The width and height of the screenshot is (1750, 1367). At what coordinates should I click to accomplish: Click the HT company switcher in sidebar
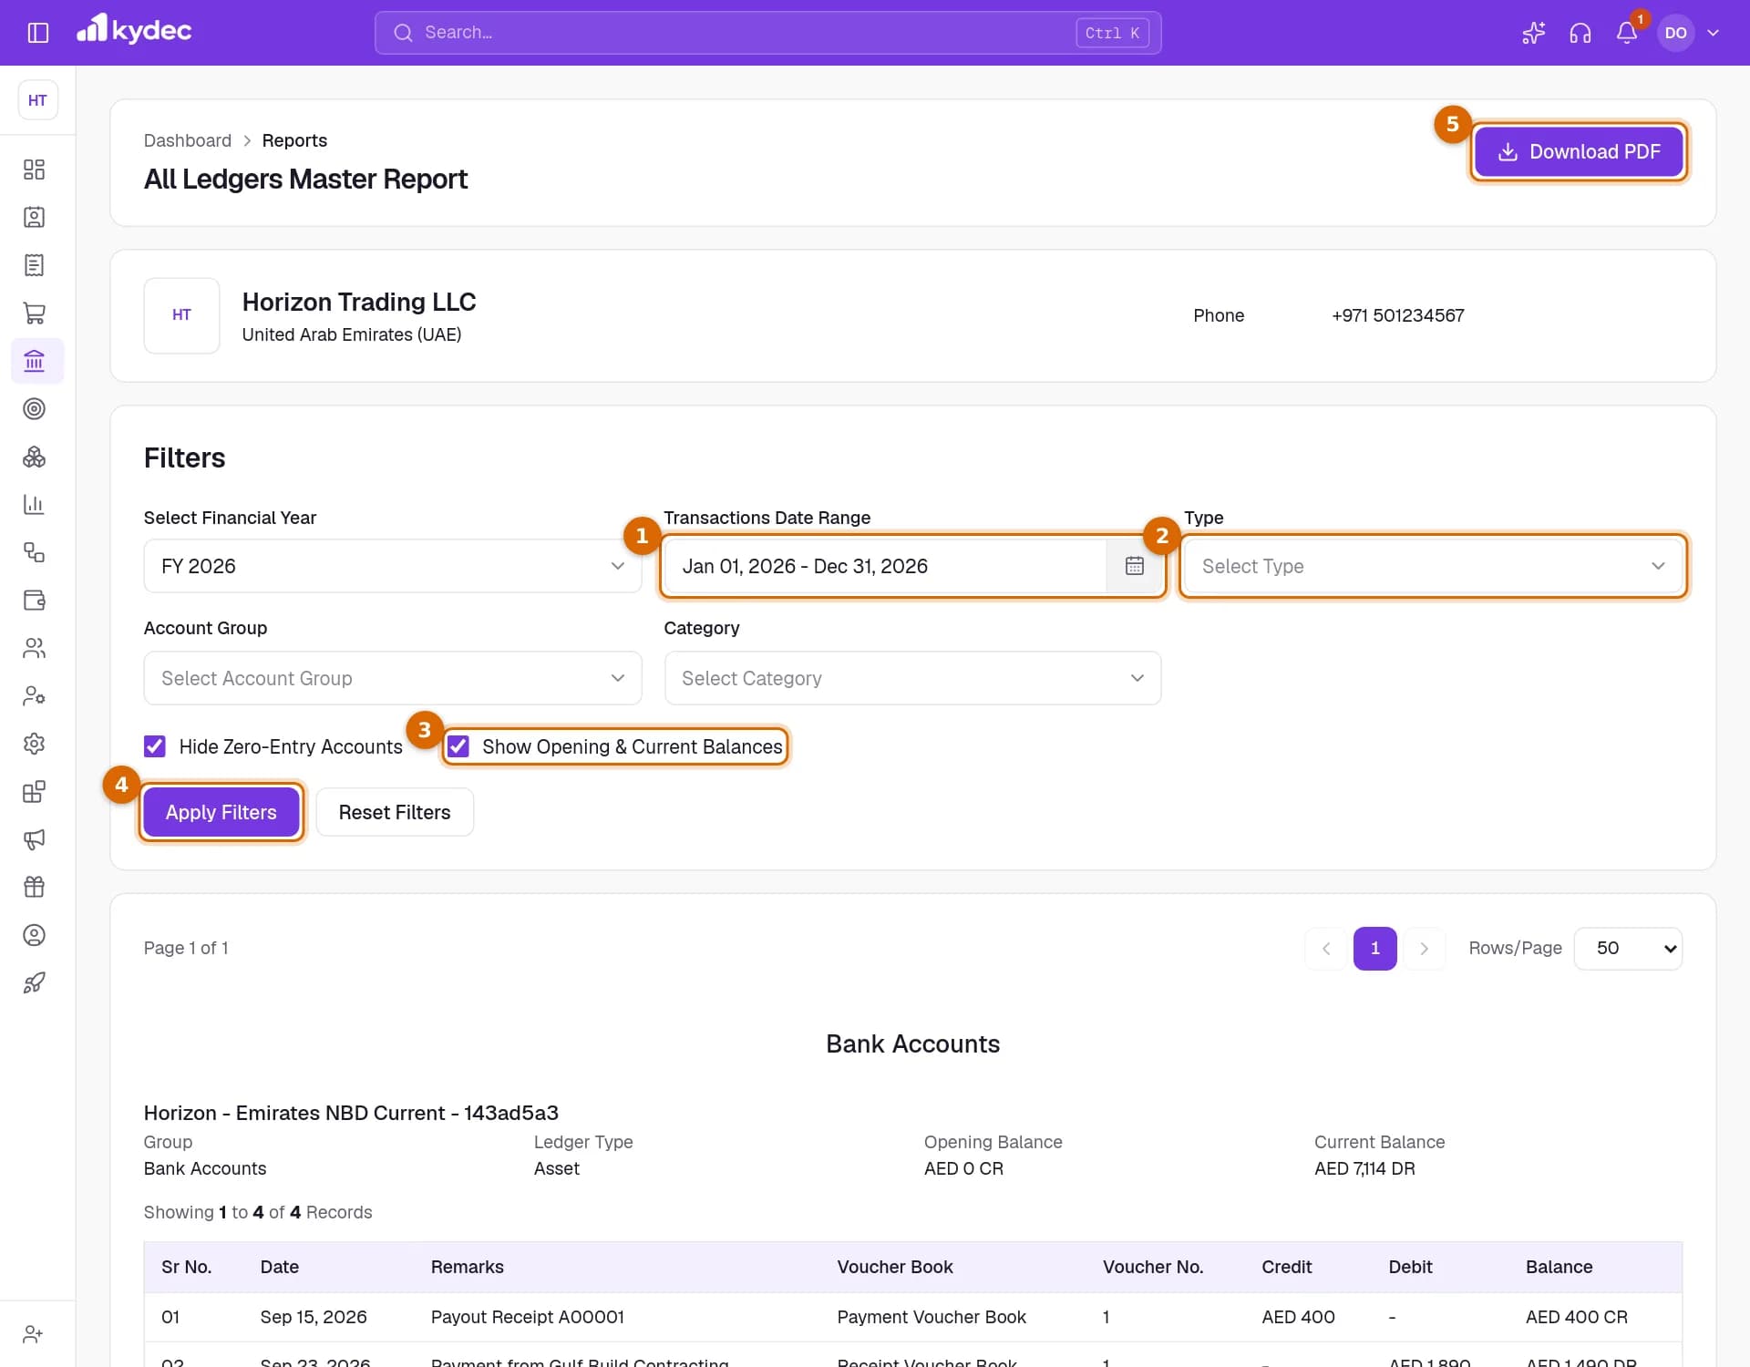(37, 100)
